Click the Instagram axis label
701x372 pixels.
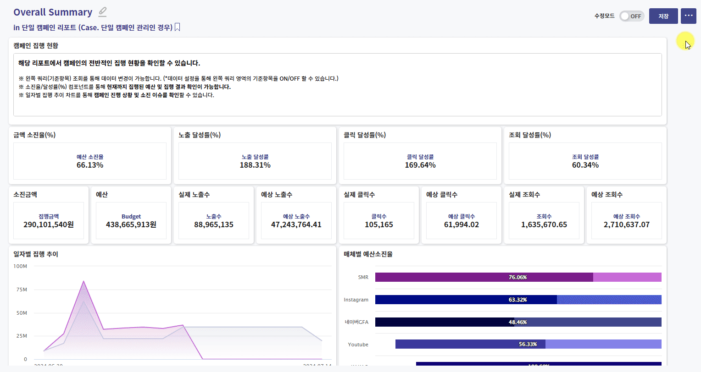click(356, 300)
